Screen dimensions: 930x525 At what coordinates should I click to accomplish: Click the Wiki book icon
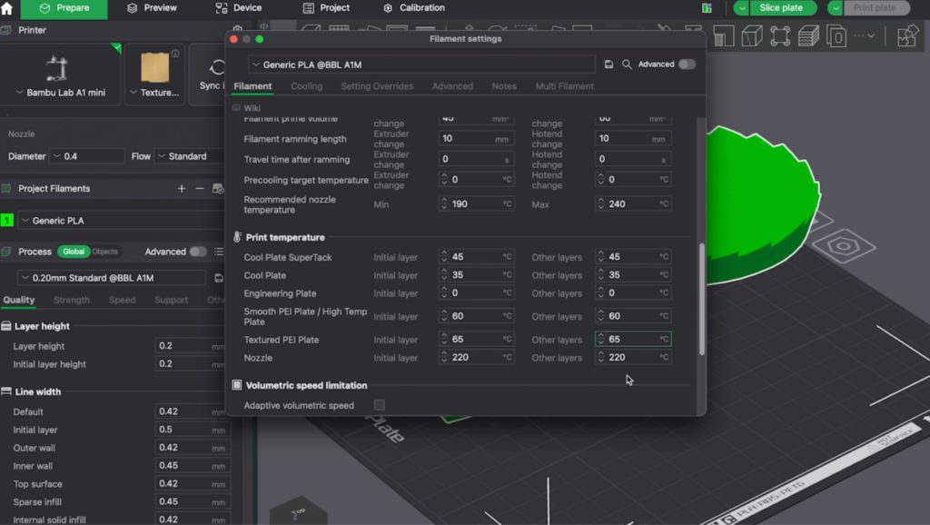[x=237, y=108]
